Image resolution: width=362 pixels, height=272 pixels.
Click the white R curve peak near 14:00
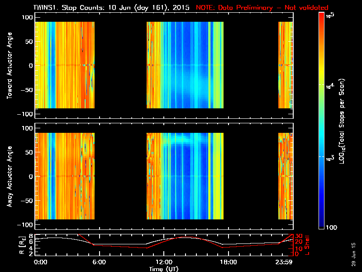(186, 238)
